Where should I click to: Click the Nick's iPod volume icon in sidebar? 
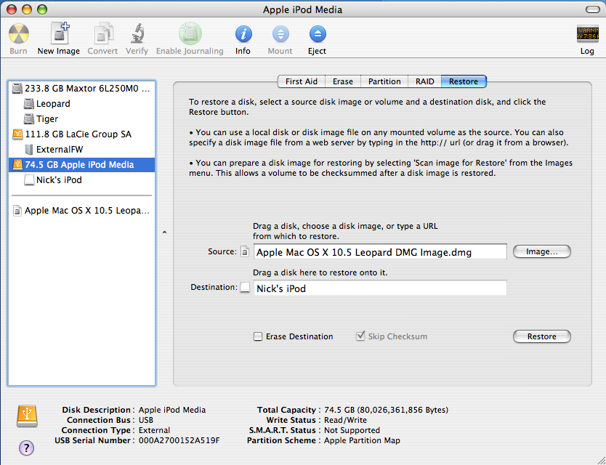point(29,179)
